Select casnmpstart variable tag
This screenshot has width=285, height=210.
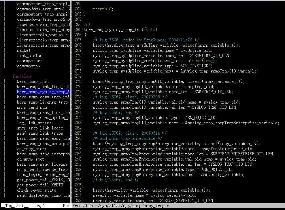(29, 61)
